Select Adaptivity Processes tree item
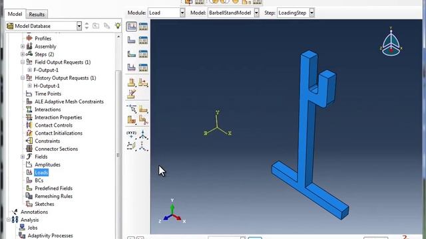Screen dimensions: 426x239 (x=51, y=236)
